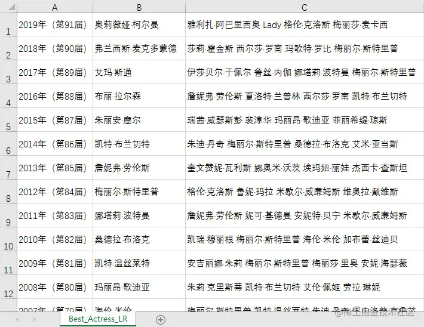The width and height of the screenshot is (424, 327).
Task: Click nominees cell starting '奎文赞妮·瓦利斯'
Action: 305,167
